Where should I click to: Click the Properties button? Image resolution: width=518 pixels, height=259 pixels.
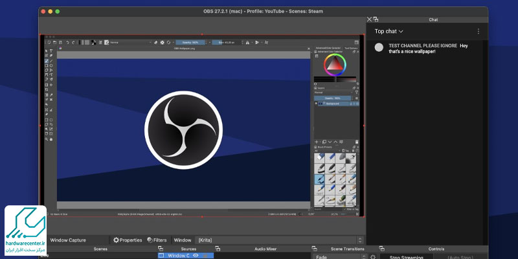click(128, 240)
